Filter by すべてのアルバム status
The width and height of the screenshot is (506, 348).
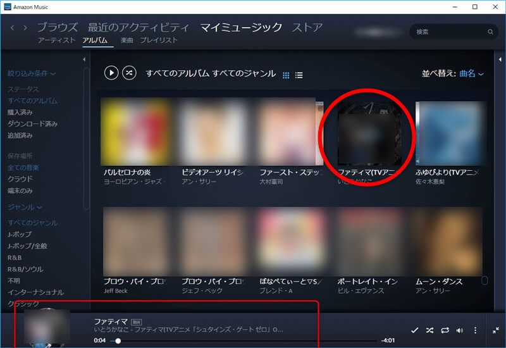coord(33,101)
